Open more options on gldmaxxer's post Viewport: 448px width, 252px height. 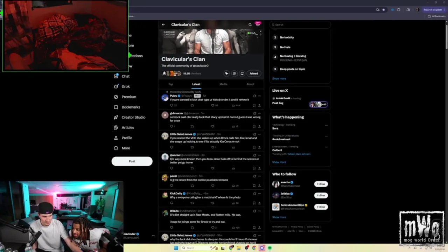click(x=259, y=113)
